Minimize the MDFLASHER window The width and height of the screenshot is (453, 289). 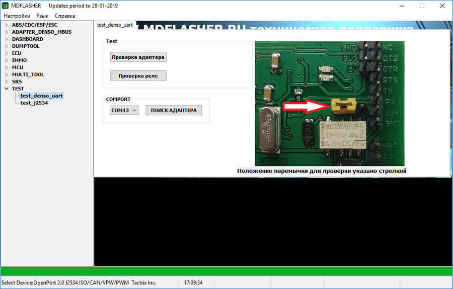[x=402, y=6]
